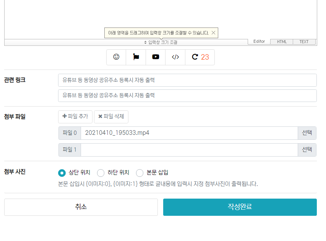Select the 상단 위치 radio option
This screenshot has height=241, width=326.
pos(62,173)
